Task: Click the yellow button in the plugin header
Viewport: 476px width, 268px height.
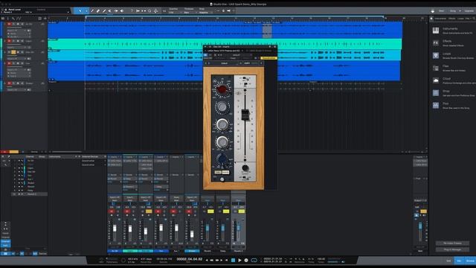Action: pyautogui.click(x=268, y=58)
